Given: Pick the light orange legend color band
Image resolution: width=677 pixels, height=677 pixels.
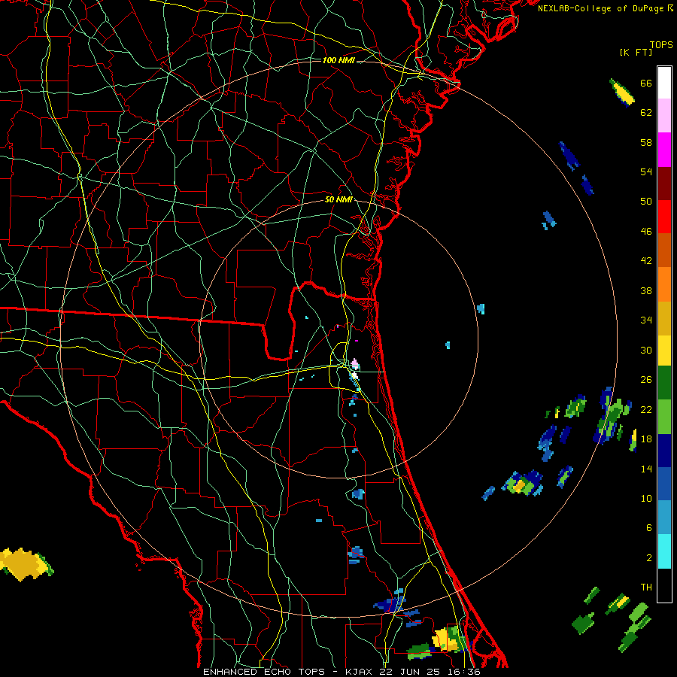Looking at the screenshot, I should [x=664, y=284].
